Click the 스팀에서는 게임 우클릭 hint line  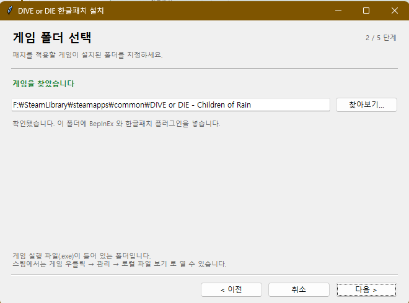pyautogui.click(x=120, y=264)
